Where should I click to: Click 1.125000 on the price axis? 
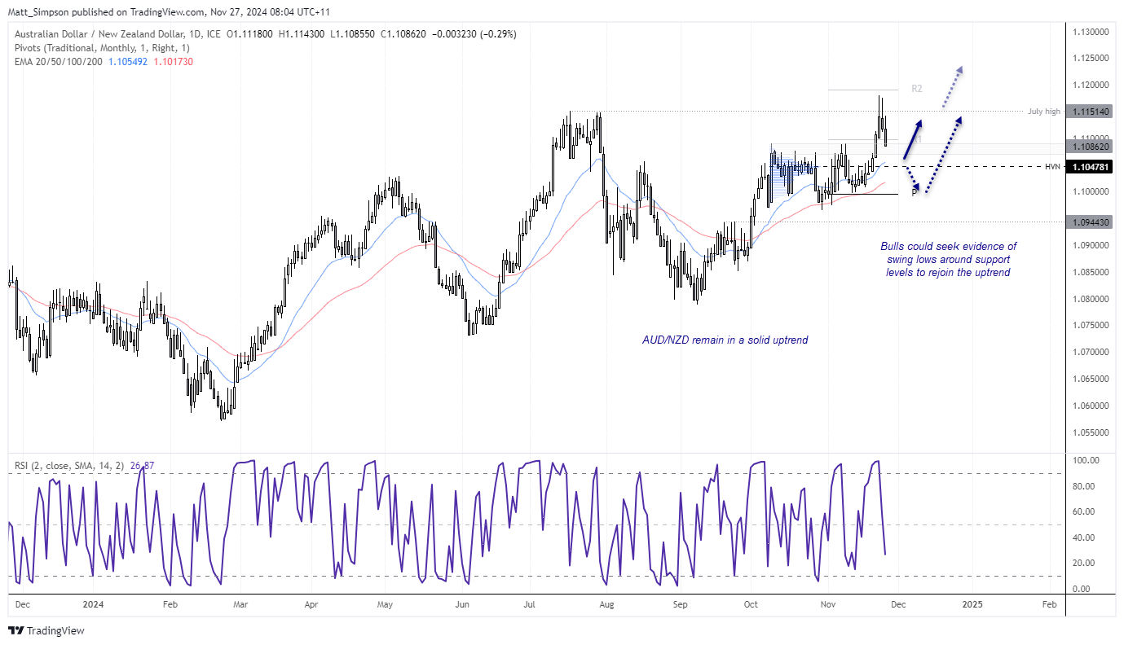coord(1092,59)
